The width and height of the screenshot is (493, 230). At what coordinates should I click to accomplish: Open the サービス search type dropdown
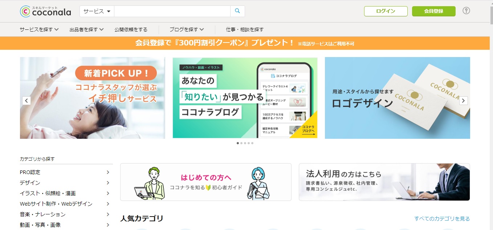click(97, 11)
